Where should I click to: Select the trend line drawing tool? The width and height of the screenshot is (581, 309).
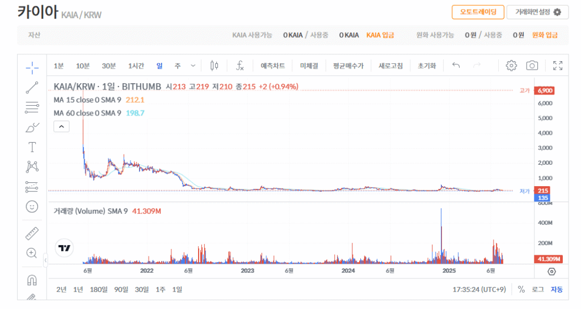32,87
